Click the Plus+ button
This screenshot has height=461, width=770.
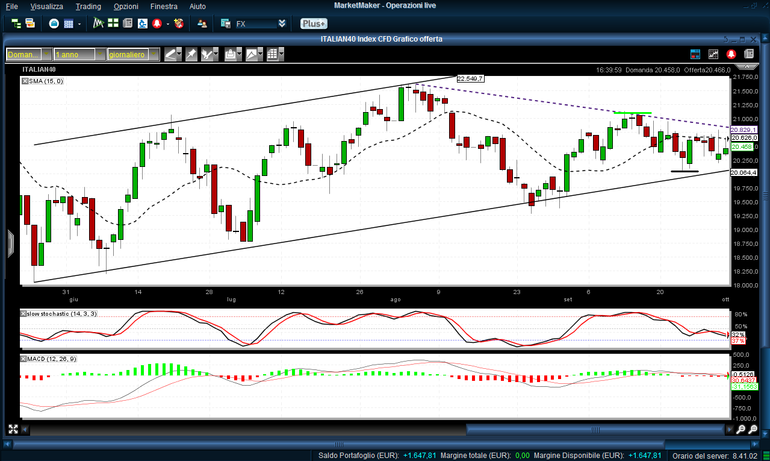(x=314, y=24)
